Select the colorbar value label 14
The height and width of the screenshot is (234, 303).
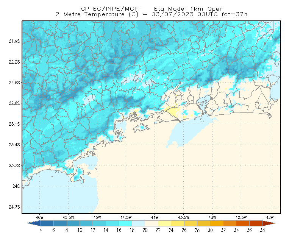click(106, 230)
